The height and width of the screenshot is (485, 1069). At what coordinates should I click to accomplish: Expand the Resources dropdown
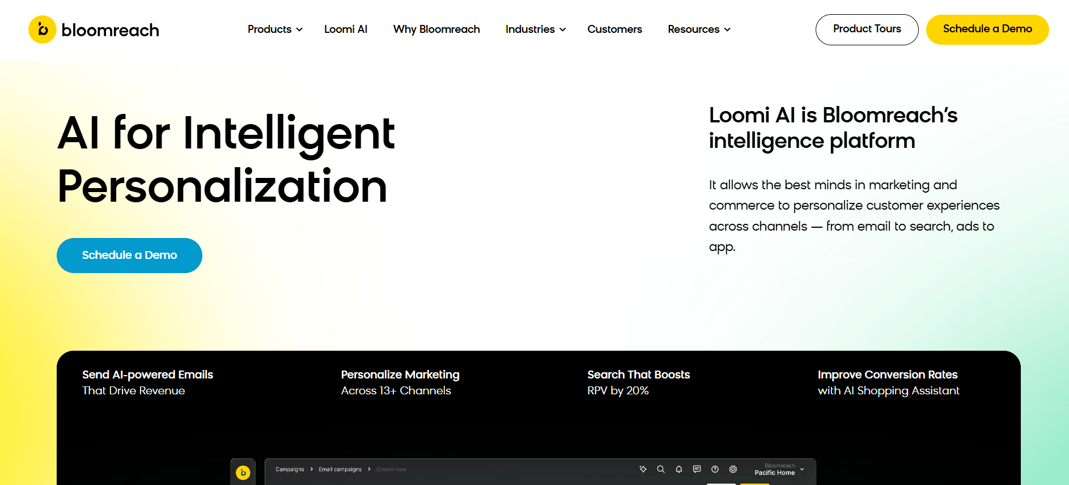[699, 29]
